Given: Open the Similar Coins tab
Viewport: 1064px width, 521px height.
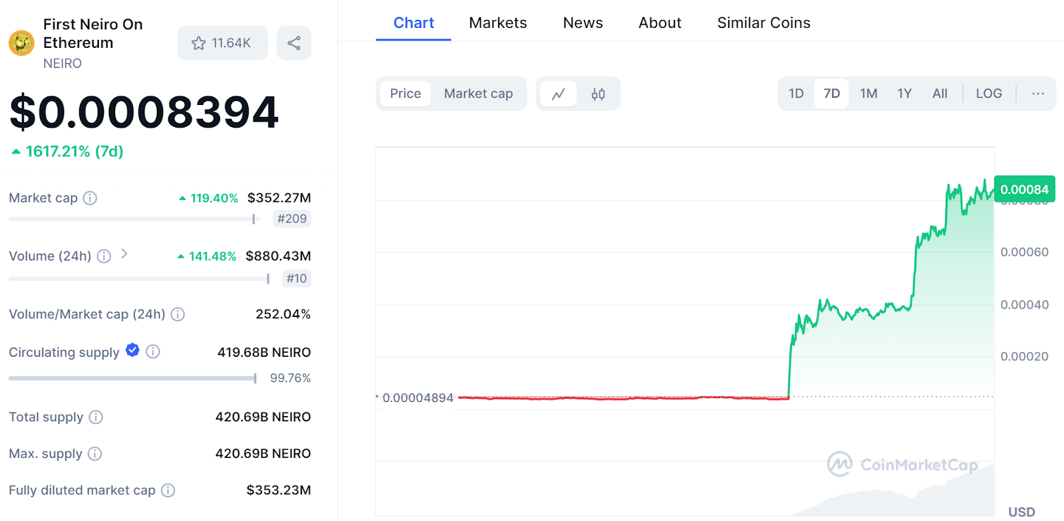Looking at the screenshot, I should click(763, 23).
